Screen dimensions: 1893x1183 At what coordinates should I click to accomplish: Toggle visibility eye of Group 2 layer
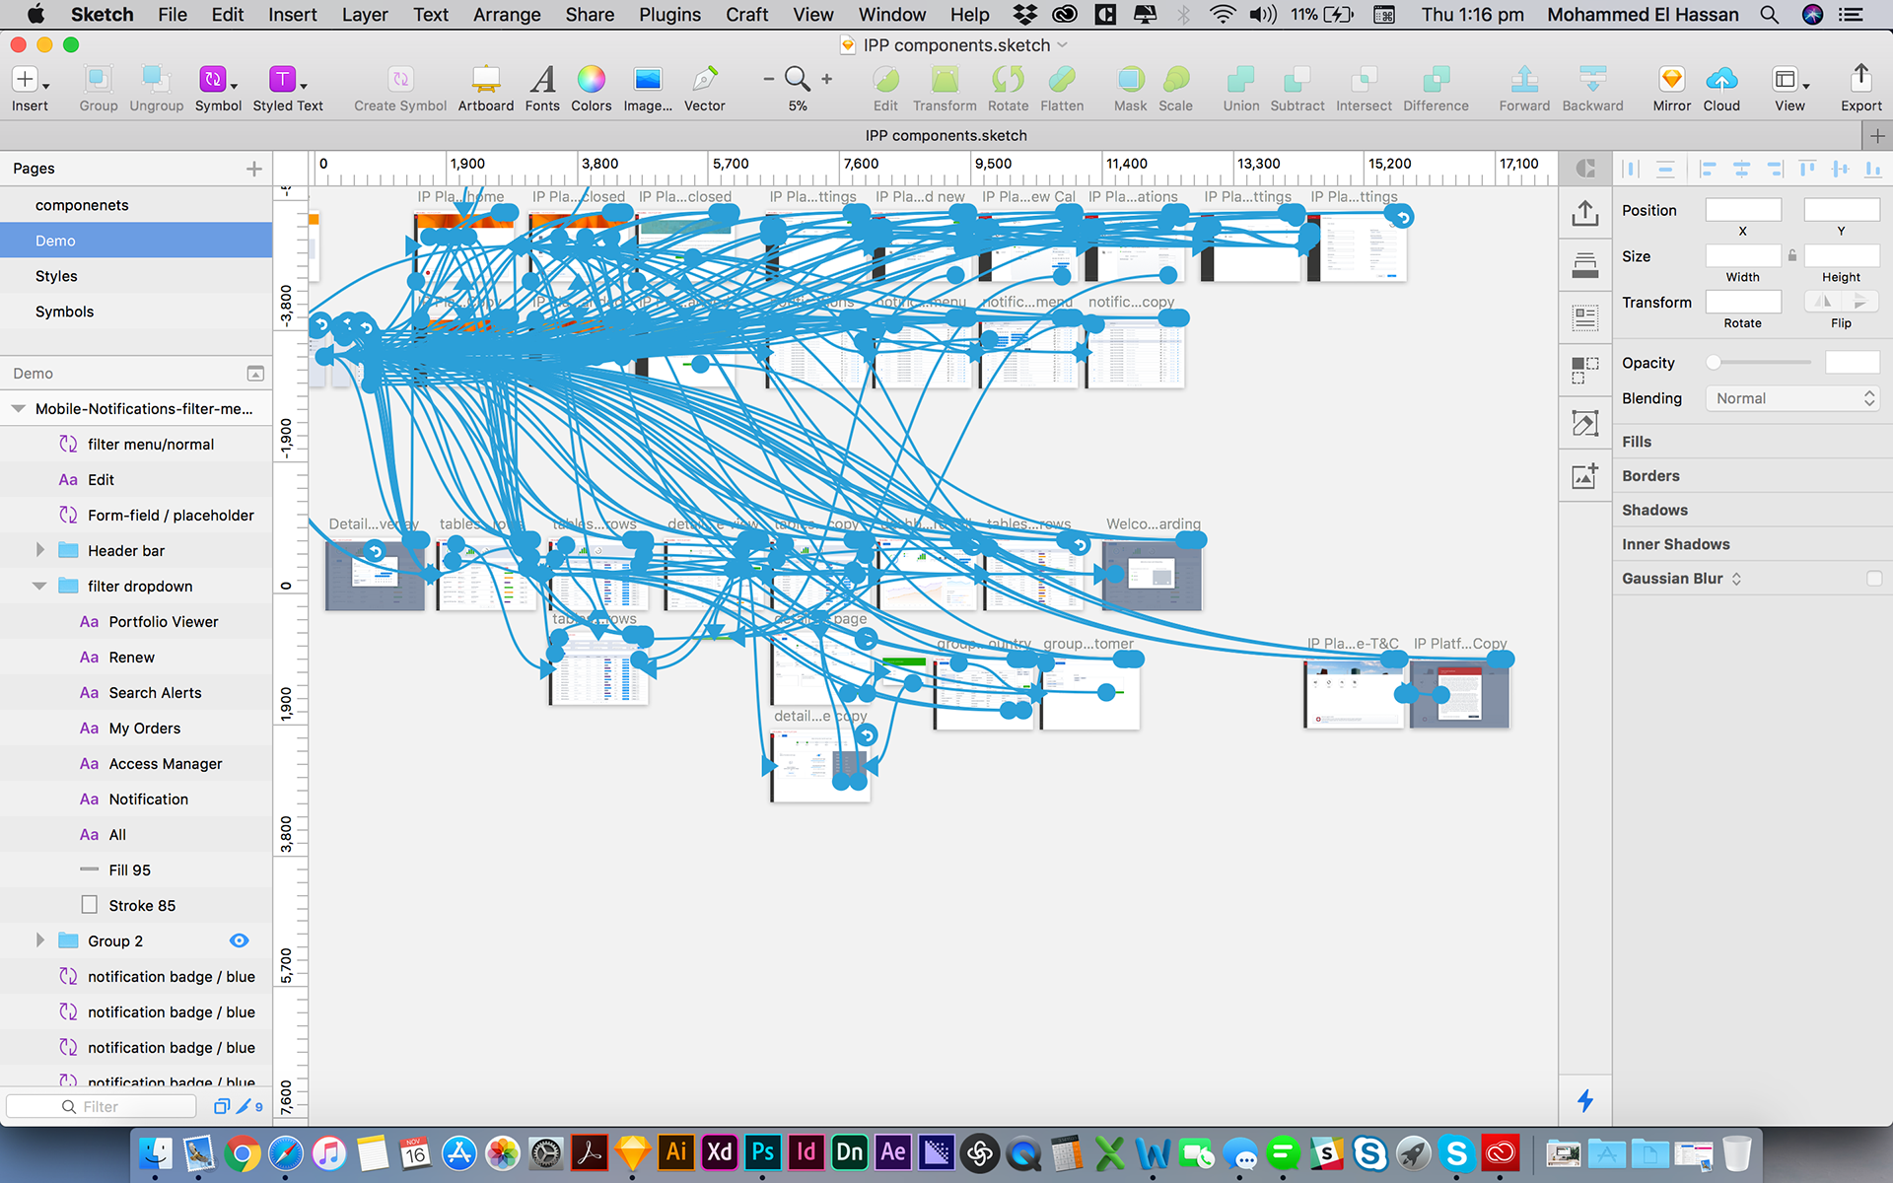point(239,940)
